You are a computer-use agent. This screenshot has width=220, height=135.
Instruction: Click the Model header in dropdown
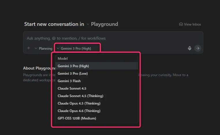point(63,59)
